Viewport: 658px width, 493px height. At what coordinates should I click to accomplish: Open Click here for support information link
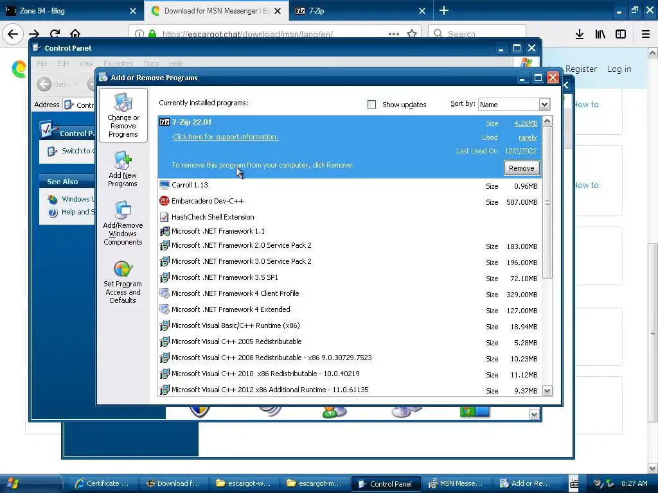(226, 137)
